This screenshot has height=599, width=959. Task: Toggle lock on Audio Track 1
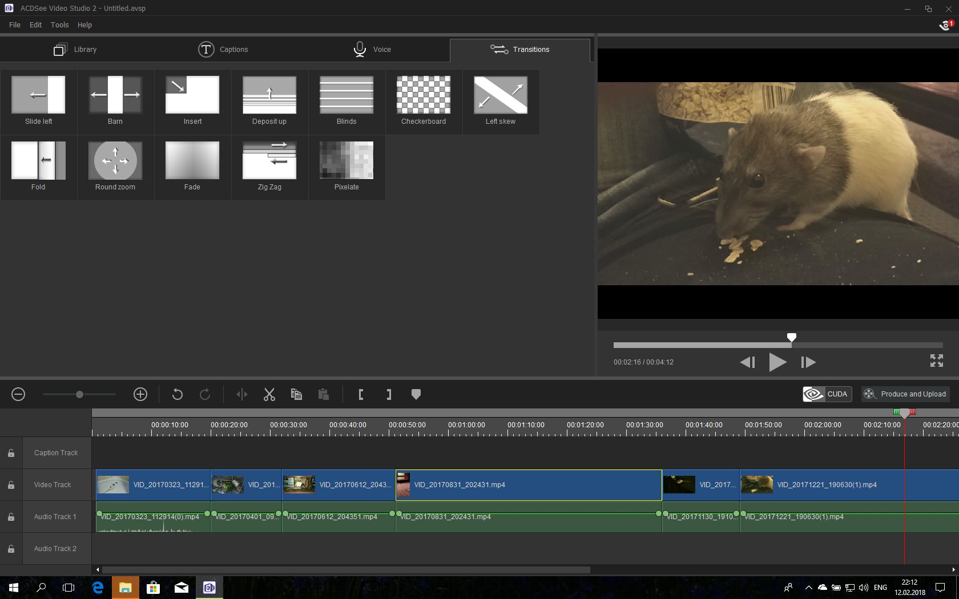[x=11, y=517]
